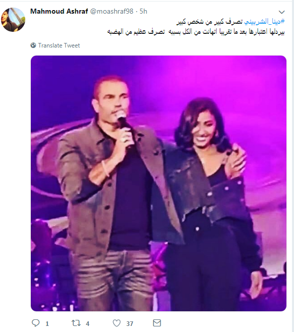Image resolution: width=294 pixels, height=332 pixels.
Task: Open the 5h timestamp link
Action: pos(143,11)
